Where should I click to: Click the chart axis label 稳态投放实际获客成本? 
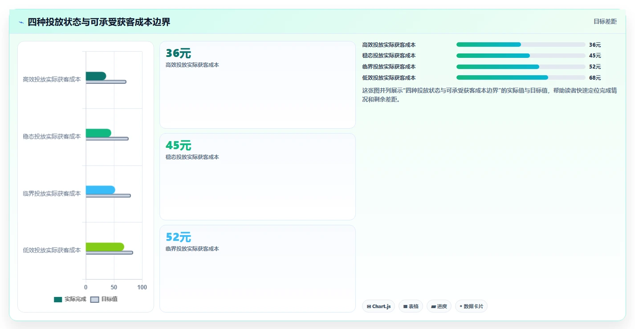tap(52, 137)
